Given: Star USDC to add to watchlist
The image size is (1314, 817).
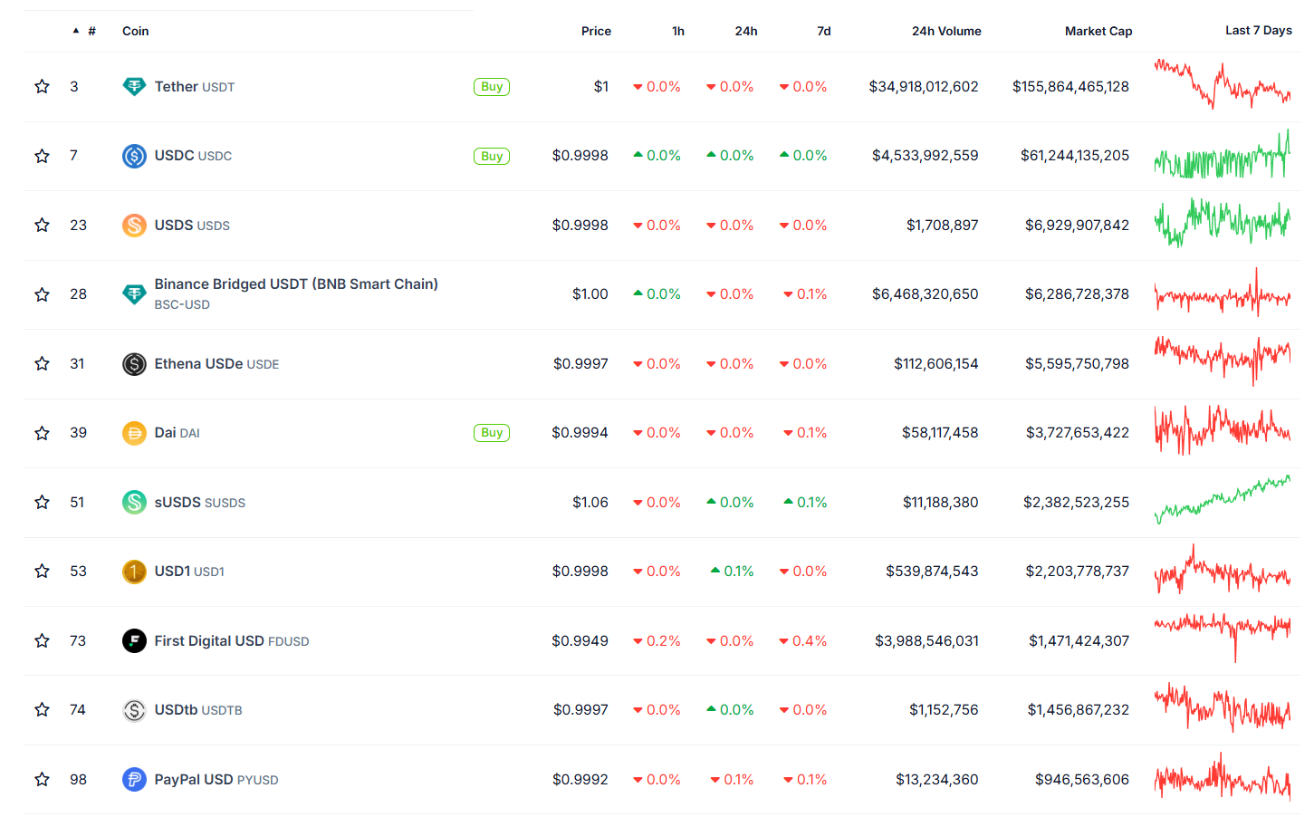Looking at the screenshot, I should pyautogui.click(x=42, y=156).
